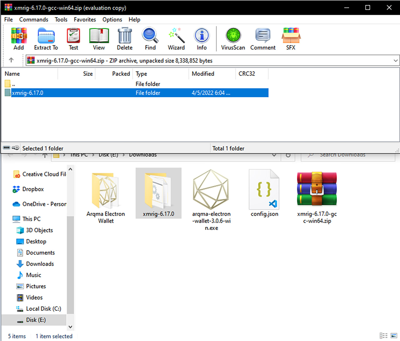Open Desktop in Explorer sidebar
This screenshot has width=400, height=341.
coord(31,241)
